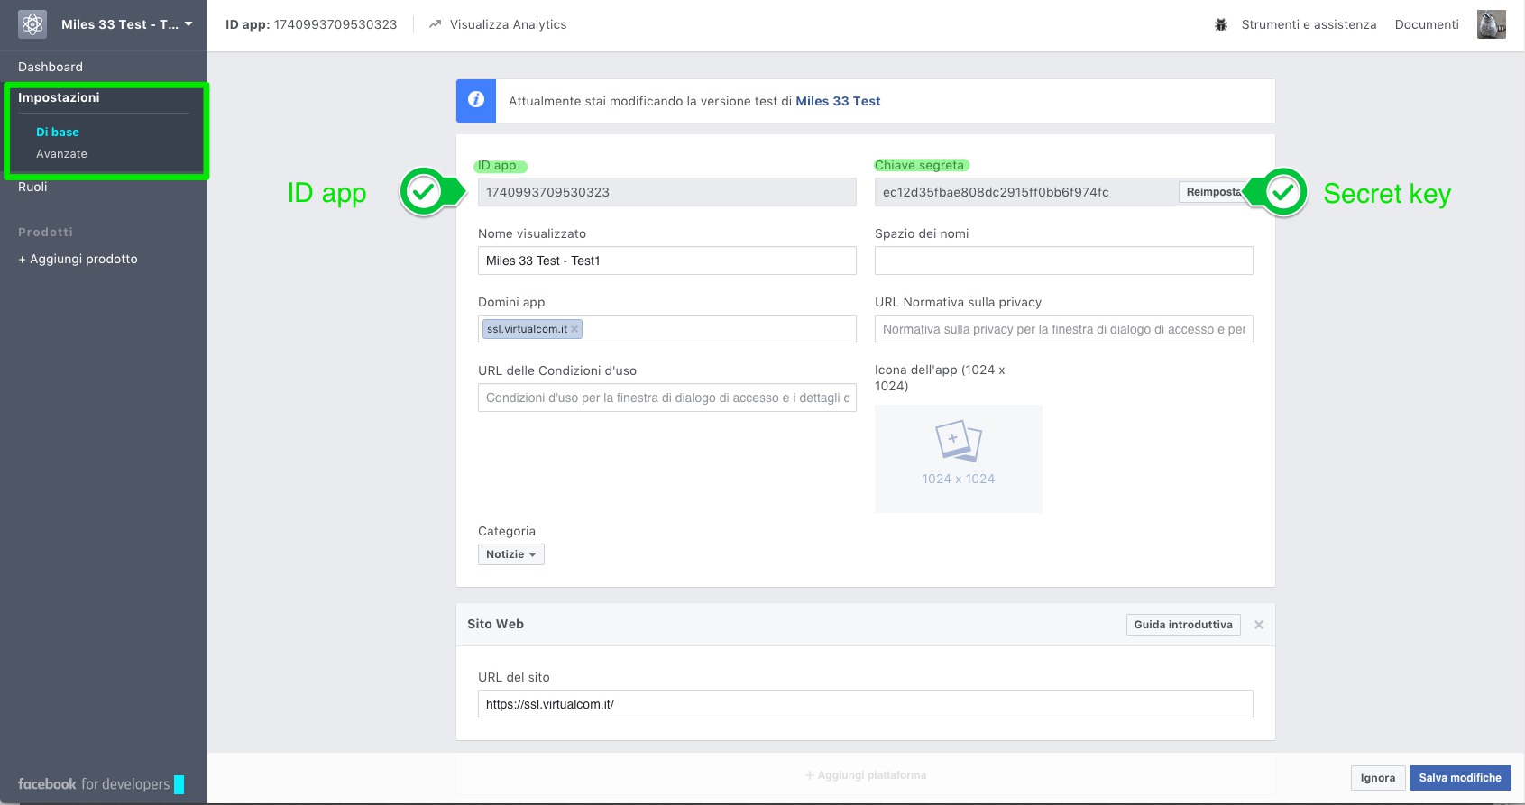Click Aggiungi prodotto in sidebar

[x=78, y=259]
